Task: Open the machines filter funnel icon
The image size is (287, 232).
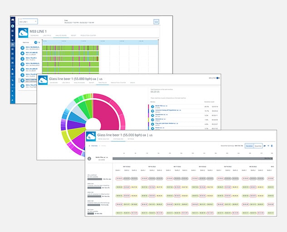Action: (x=39, y=42)
